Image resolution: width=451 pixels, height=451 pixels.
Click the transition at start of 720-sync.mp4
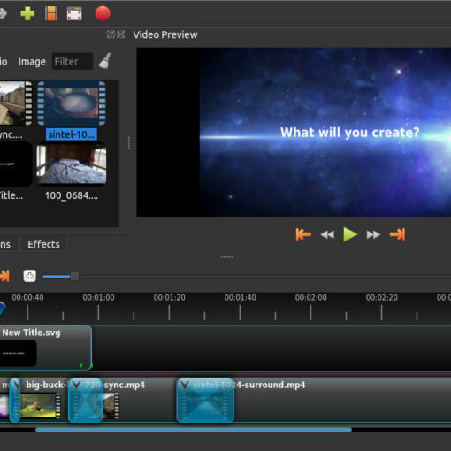(85, 400)
